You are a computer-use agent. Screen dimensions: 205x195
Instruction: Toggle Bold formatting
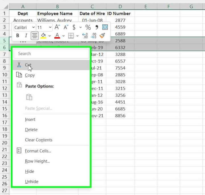(x=18, y=36)
